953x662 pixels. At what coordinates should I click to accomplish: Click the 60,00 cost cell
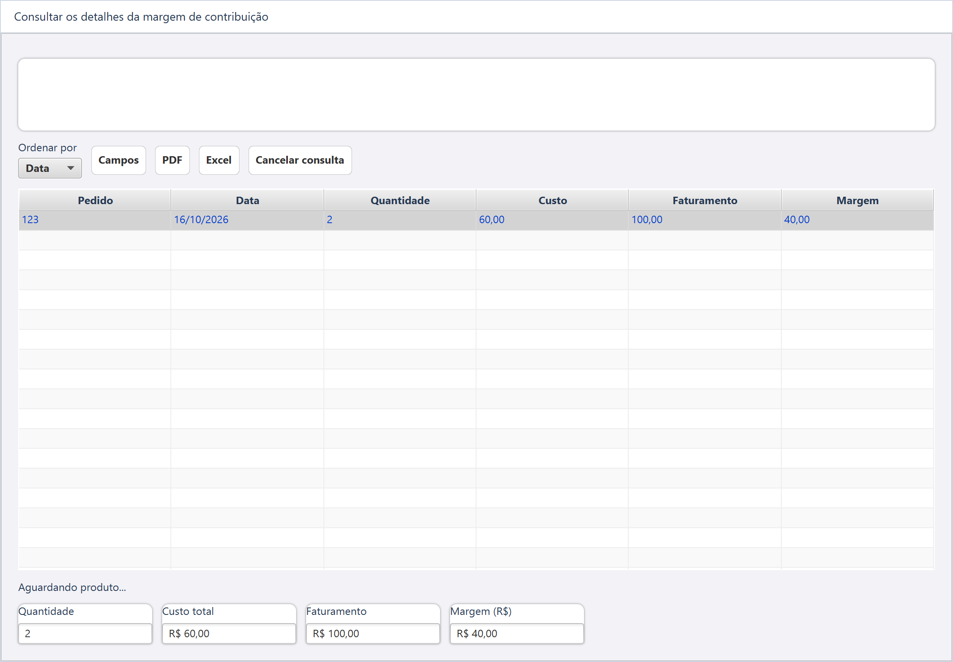[553, 220]
